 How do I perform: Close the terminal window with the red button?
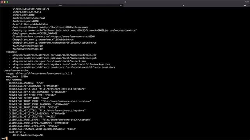point(2,2)
